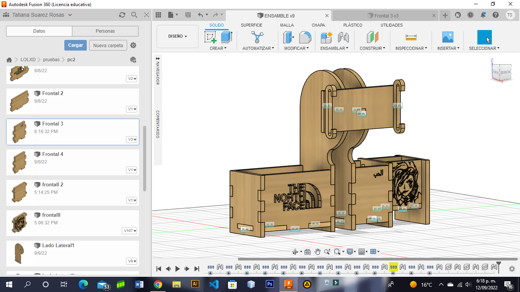Choose the Extrude box tool in Crear
Screen dimensions: 520x292
[227, 37]
